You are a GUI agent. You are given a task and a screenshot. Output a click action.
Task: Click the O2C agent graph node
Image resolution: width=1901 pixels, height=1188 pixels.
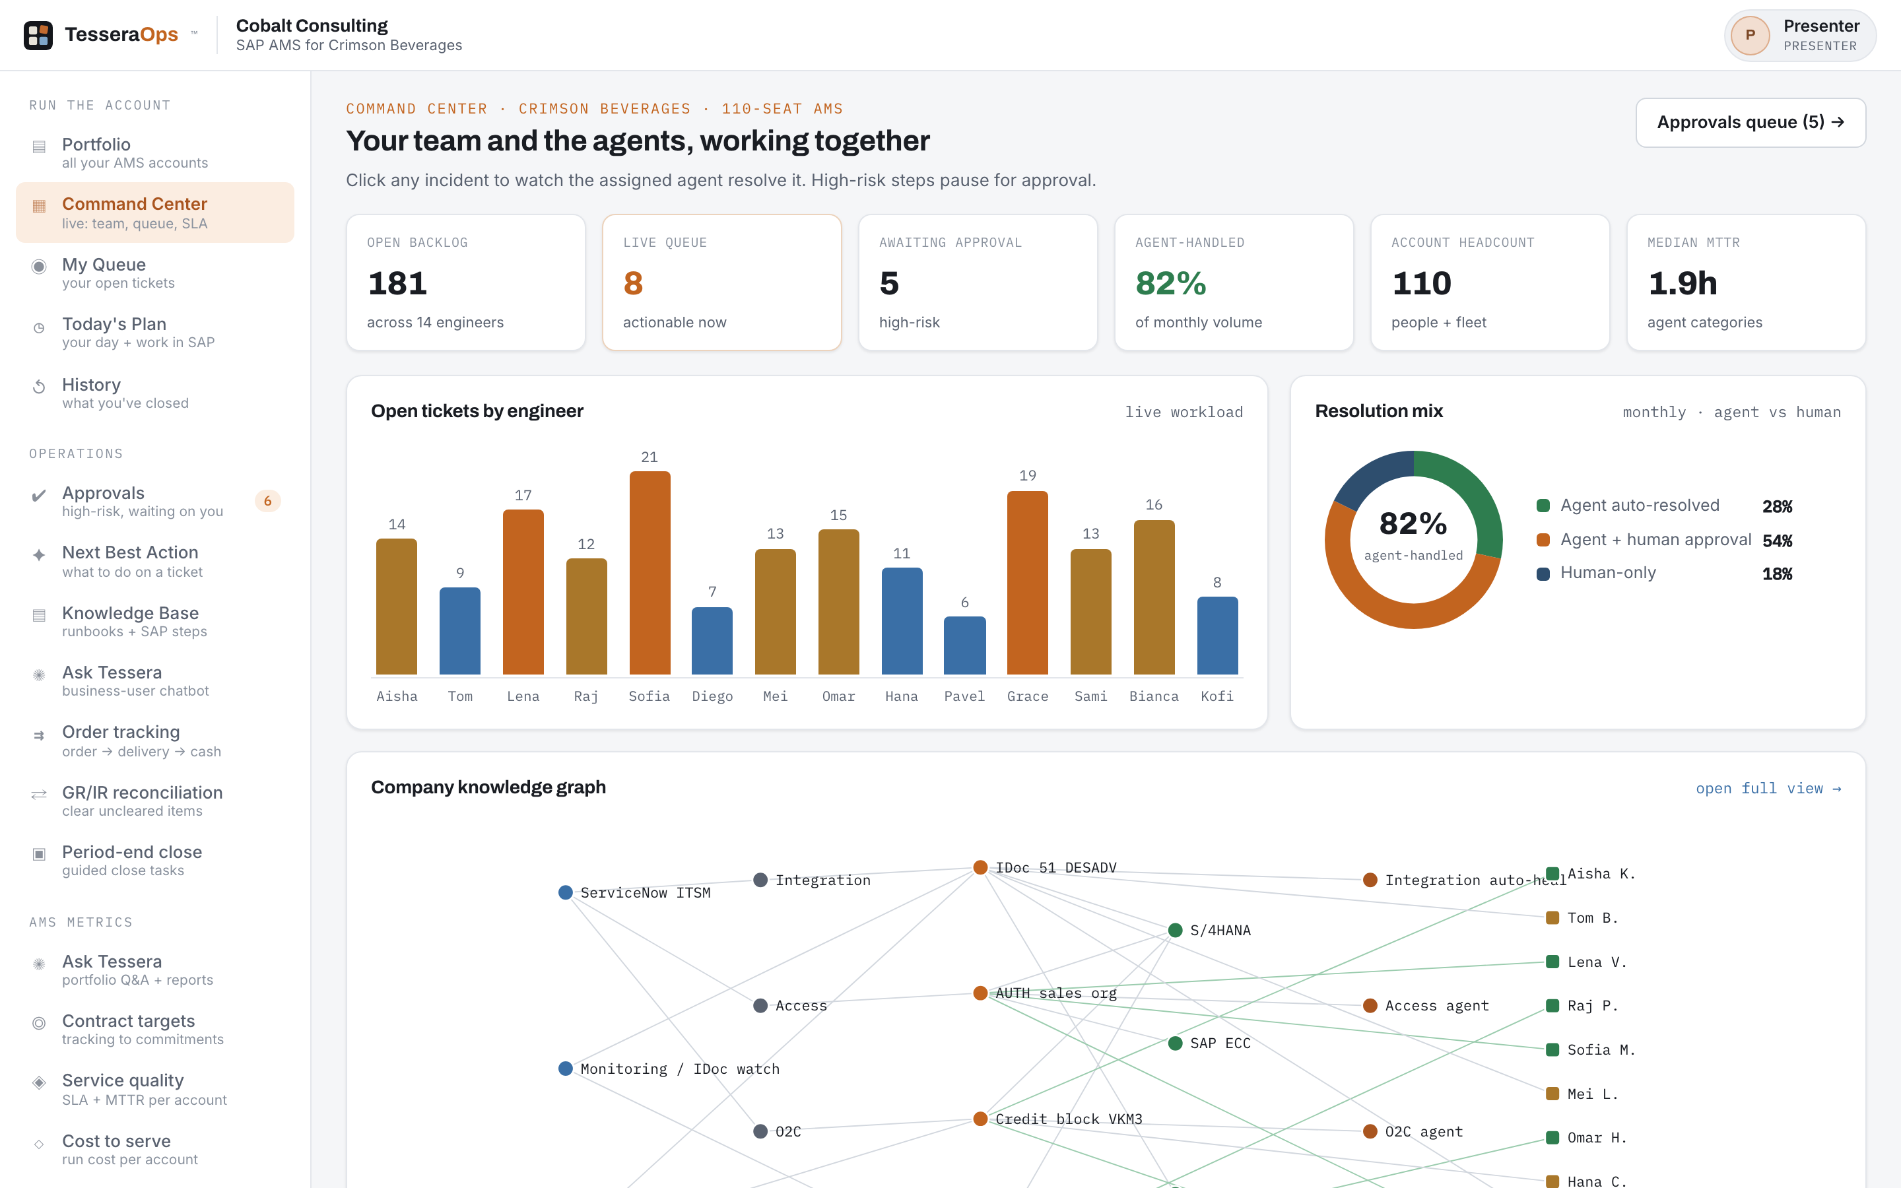tap(1370, 1131)
